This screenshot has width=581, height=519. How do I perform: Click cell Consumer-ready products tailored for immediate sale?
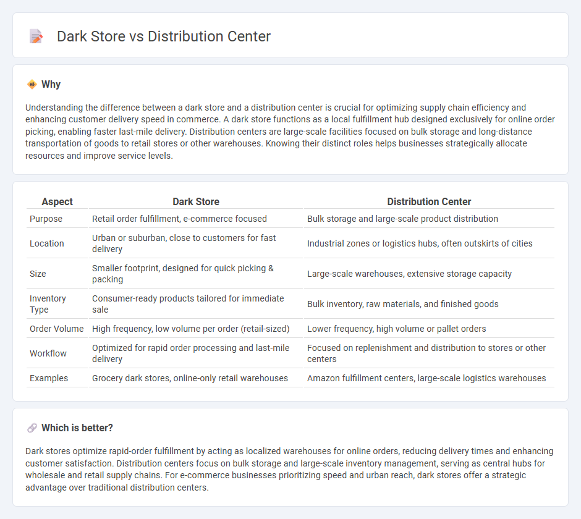coord(196,304)
